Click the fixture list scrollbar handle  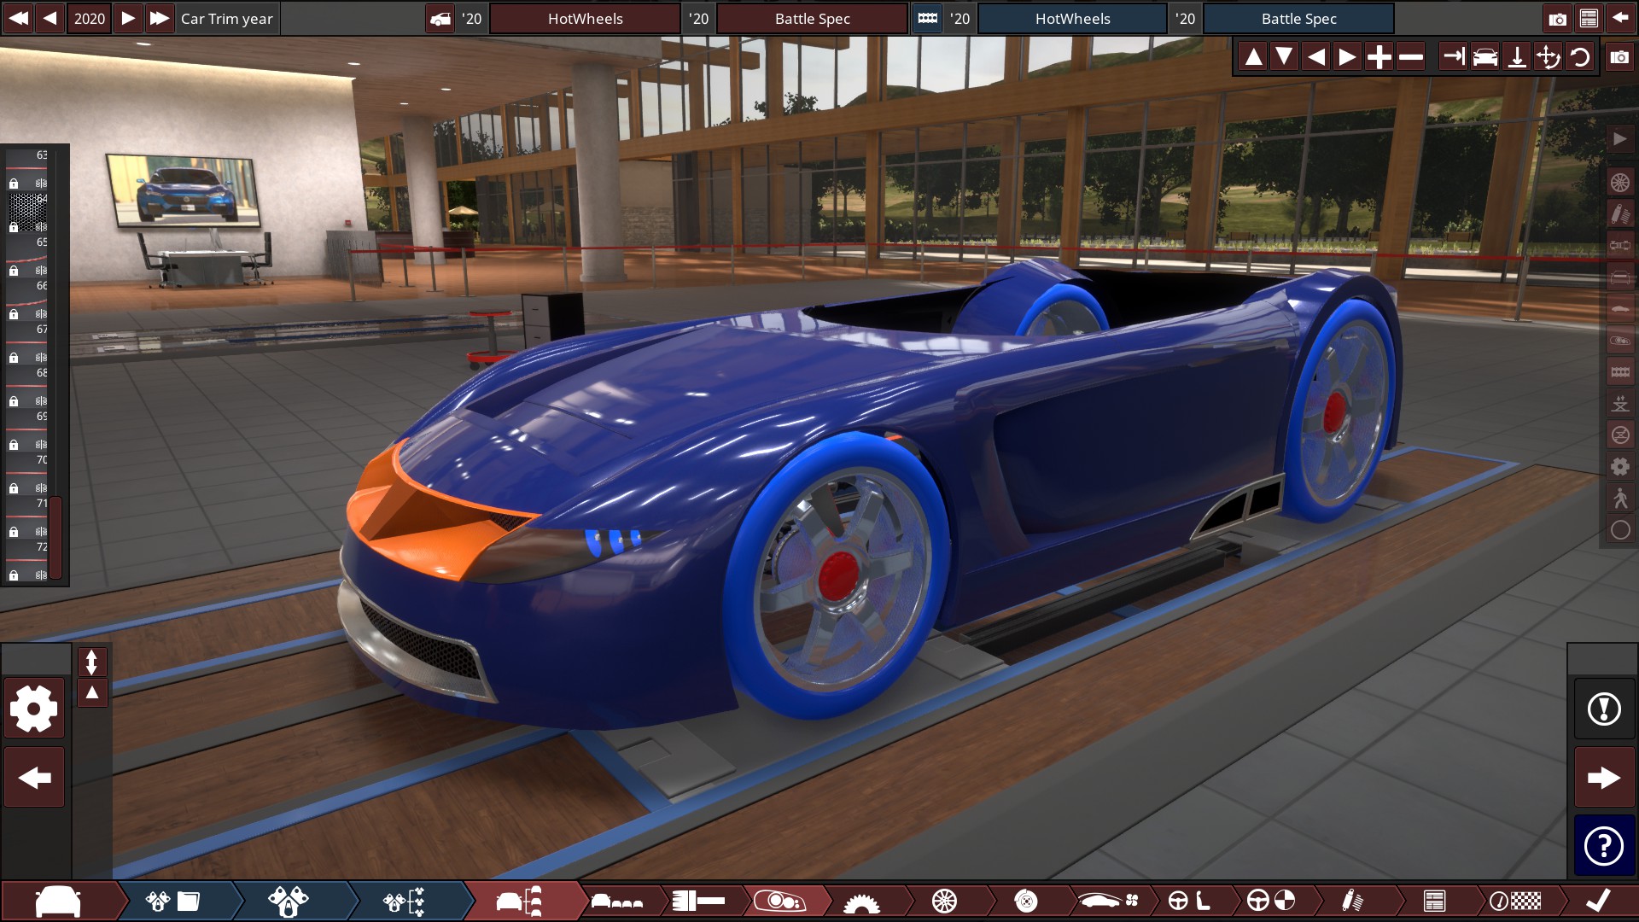tap(55, 536)
